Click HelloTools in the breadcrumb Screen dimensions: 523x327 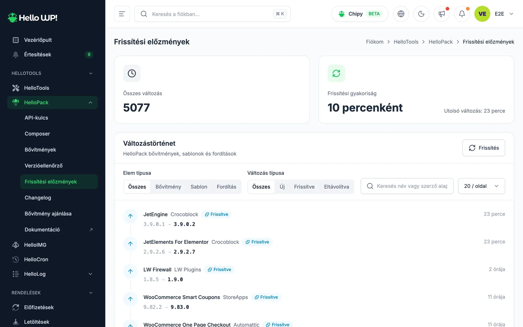click(x=406, y=42)
